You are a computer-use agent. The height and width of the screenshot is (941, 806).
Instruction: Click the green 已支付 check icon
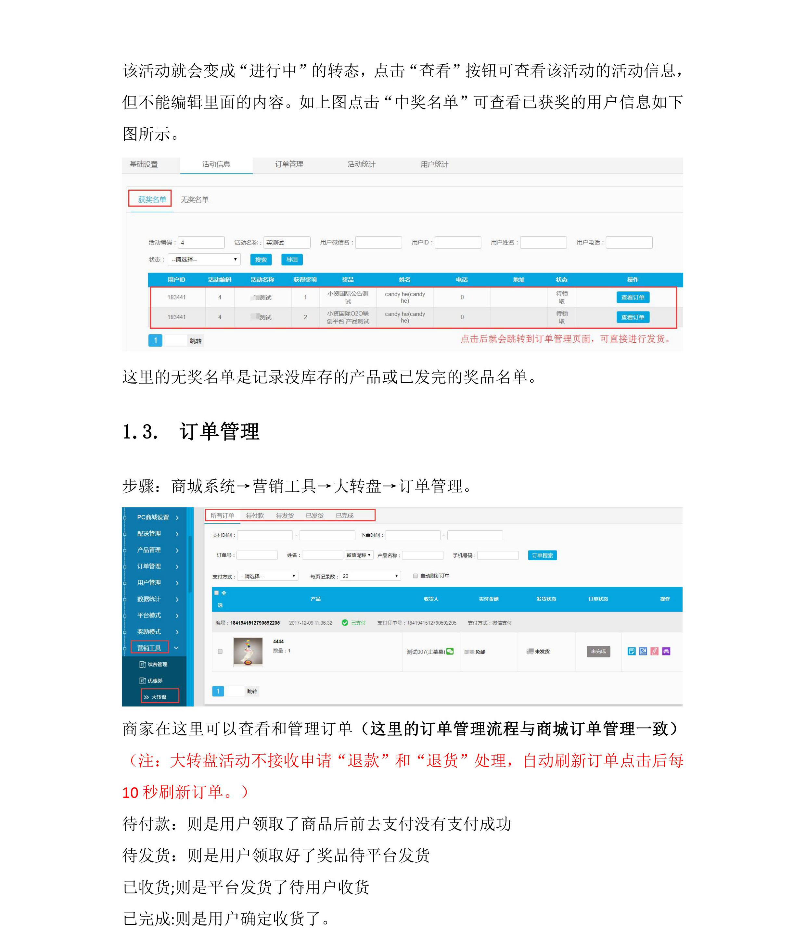(345, 623)
